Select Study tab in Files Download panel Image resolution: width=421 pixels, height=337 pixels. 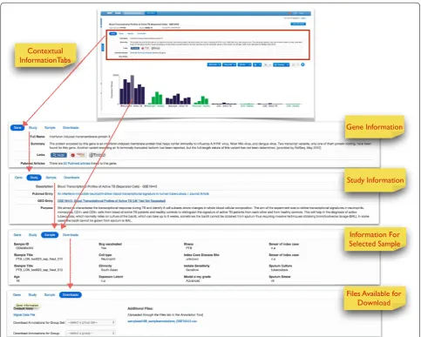click(x=32, y=295)
